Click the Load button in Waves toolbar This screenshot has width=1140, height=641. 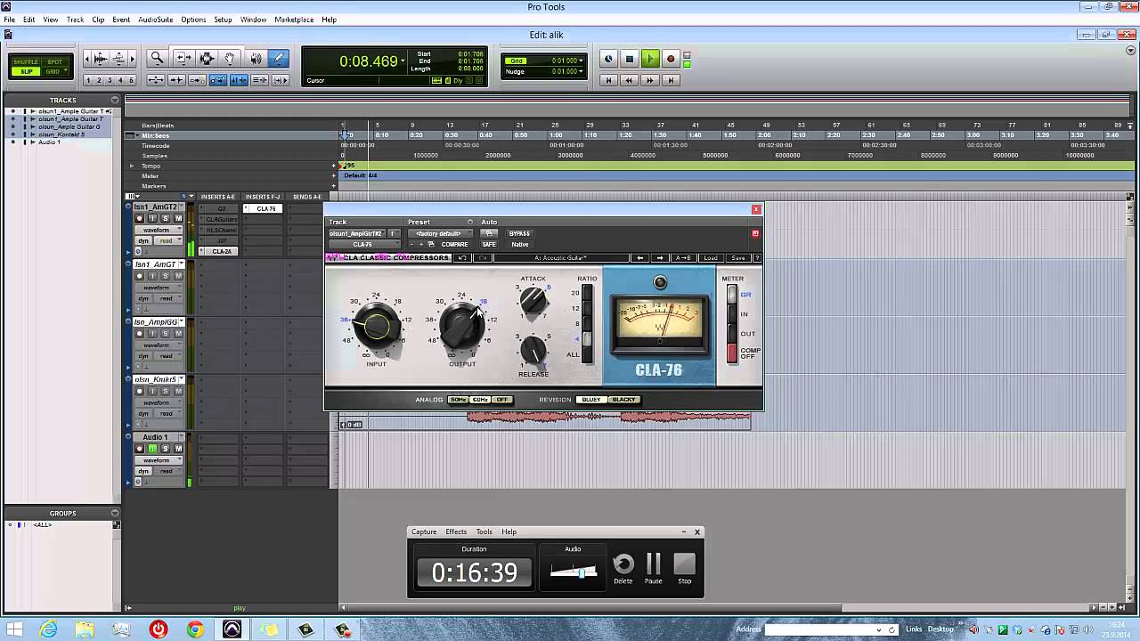[710, 258]
